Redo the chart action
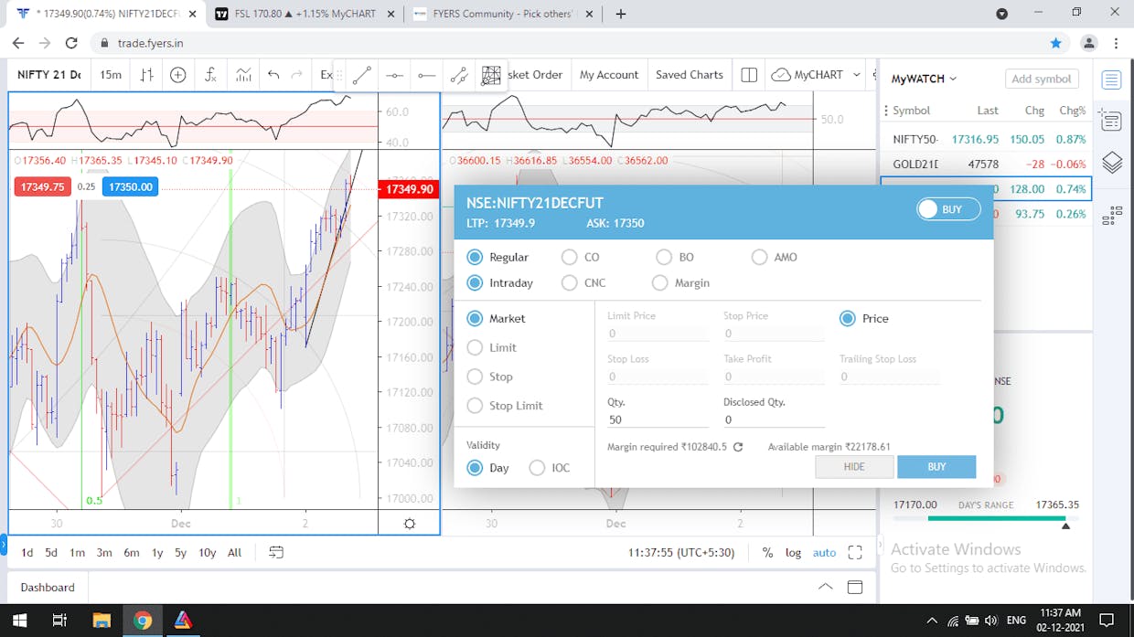 click(296, 75)
